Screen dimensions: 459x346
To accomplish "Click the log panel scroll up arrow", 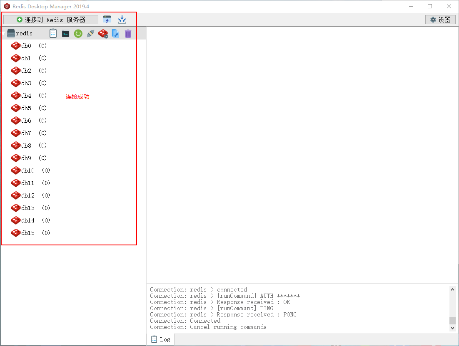I will pyautogui.click(x=453, y=289).
